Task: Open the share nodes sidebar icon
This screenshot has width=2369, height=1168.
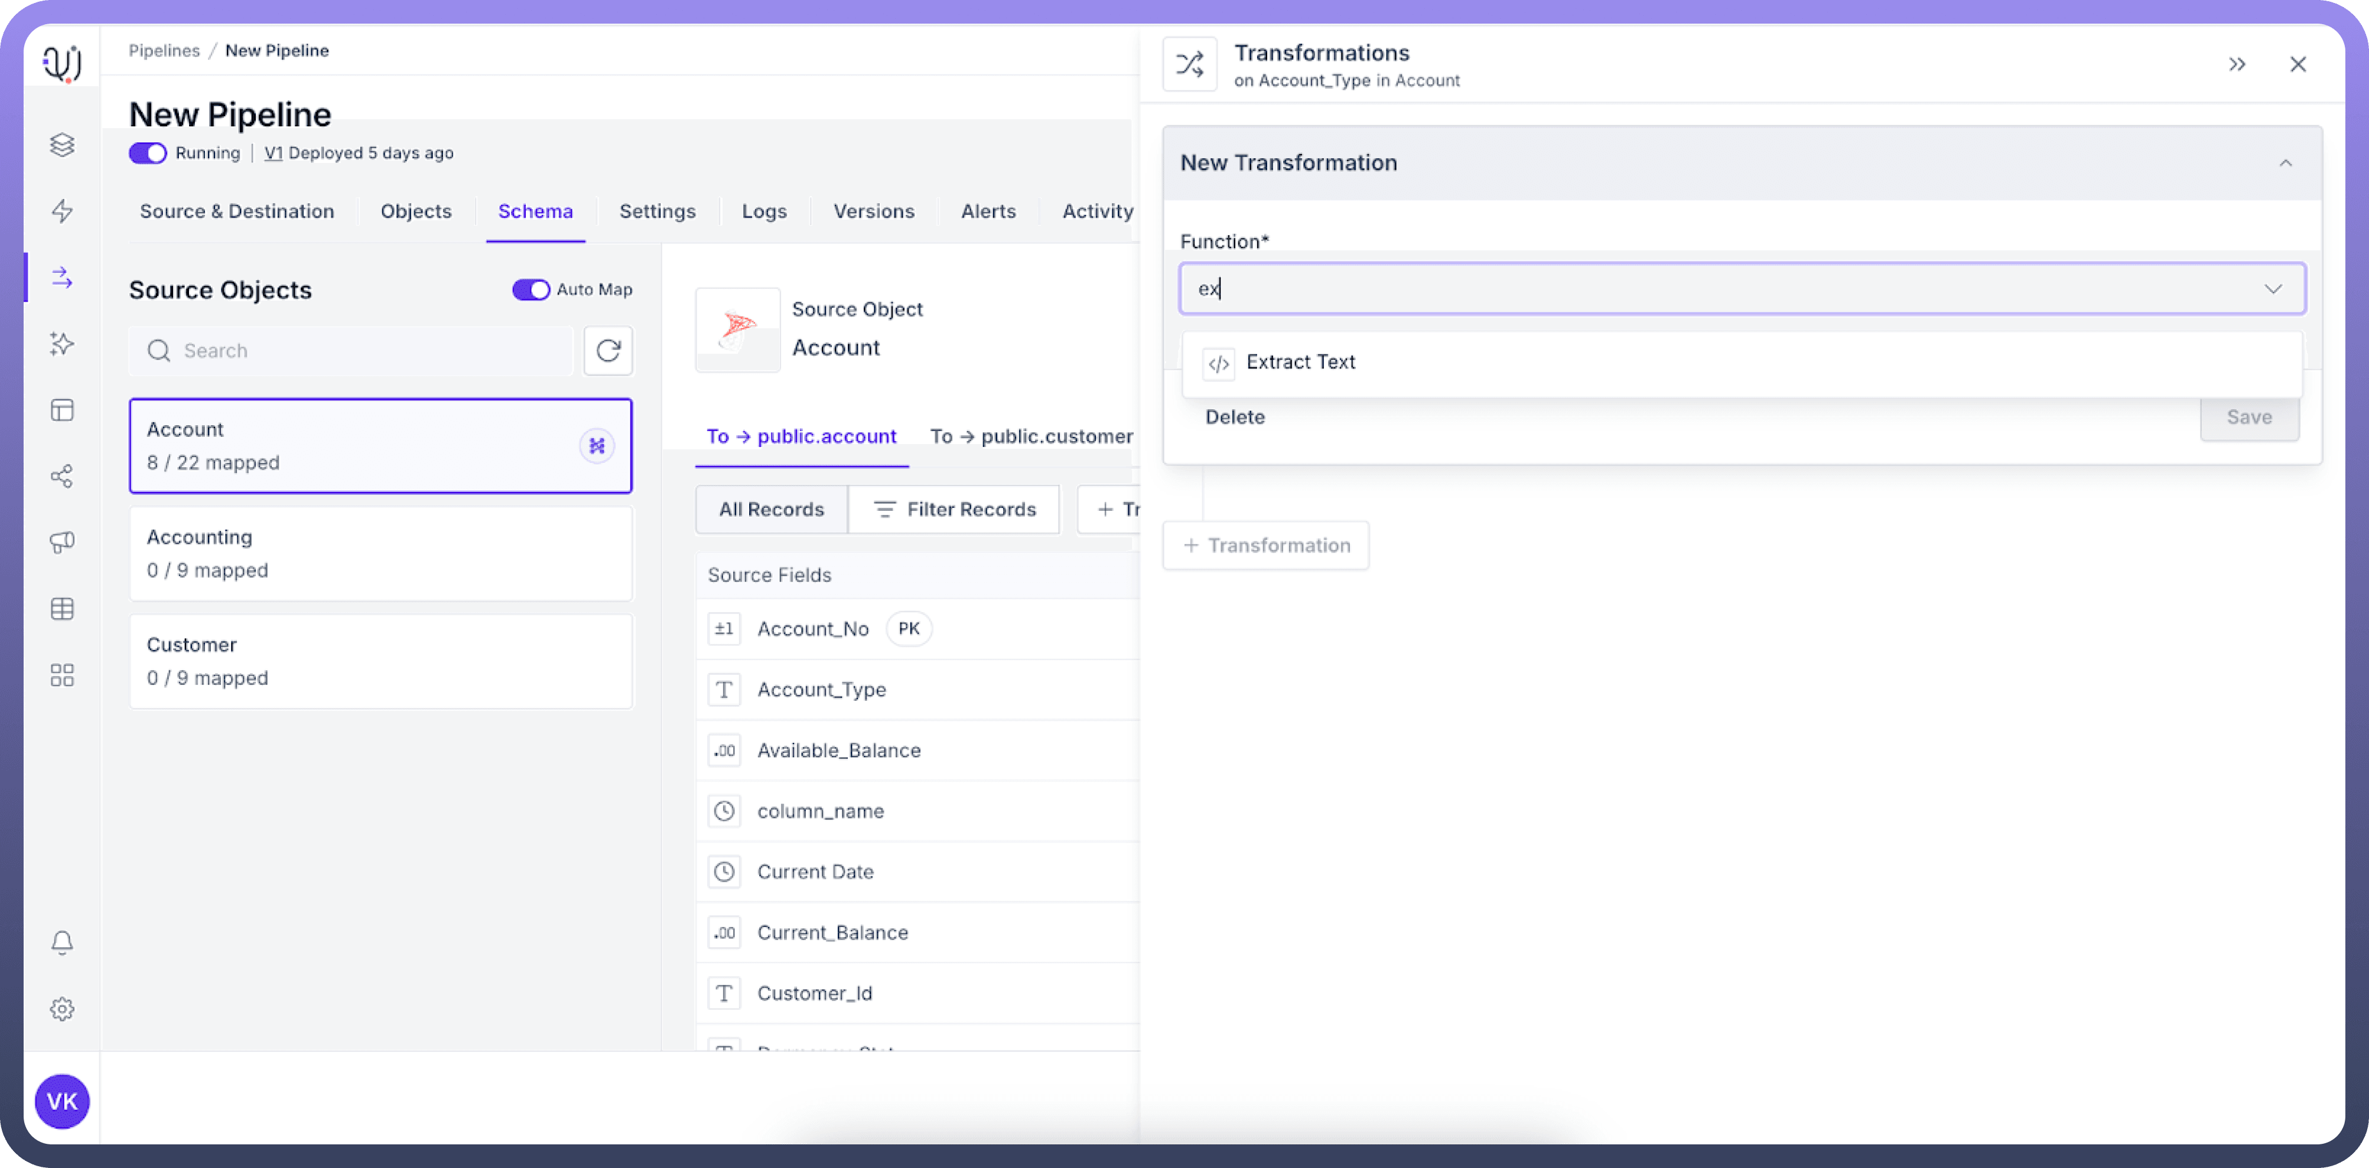Action: point(61,476)
